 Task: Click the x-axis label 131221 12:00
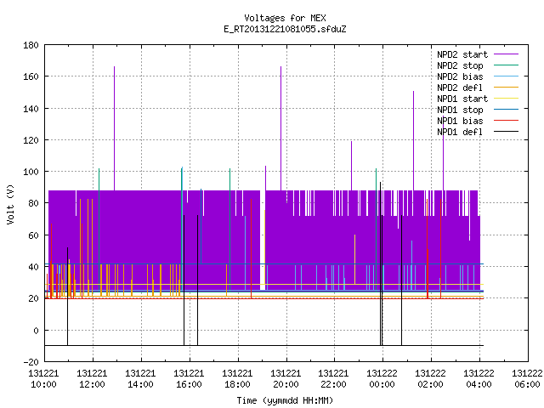[92, 379]
